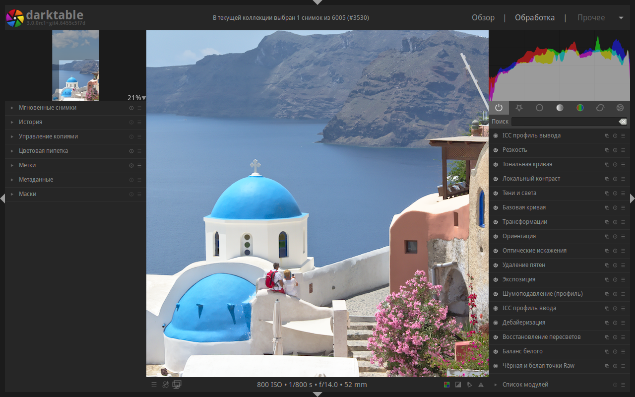Image resolution: width=635 pixels, height=397 pixels.
Task: Clear the module search field
Action: pos(623,122)
